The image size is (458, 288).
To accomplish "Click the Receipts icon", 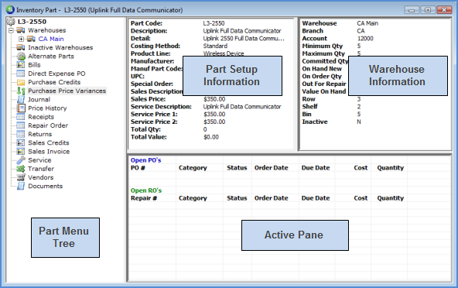I will click(20, 117).
